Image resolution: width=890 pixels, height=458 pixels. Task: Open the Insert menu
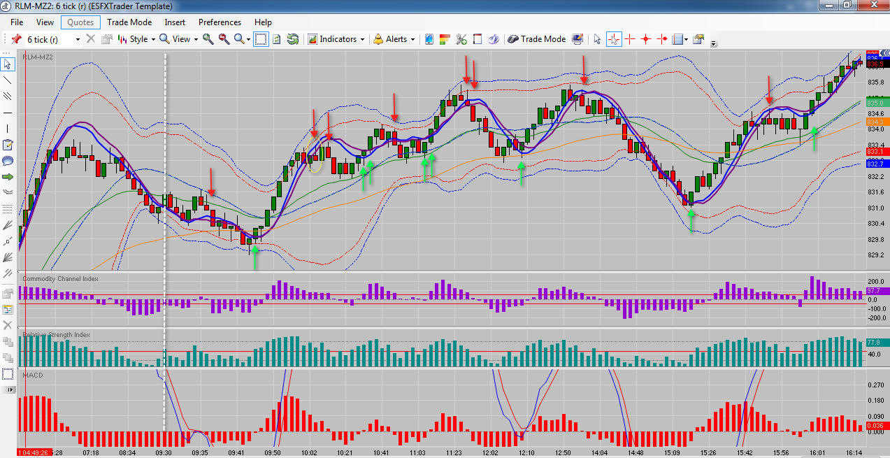click(x=175, y=22)
